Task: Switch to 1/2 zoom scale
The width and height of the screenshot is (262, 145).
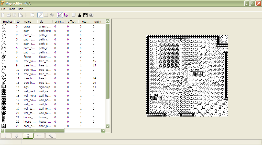Action: coord(66,15)
